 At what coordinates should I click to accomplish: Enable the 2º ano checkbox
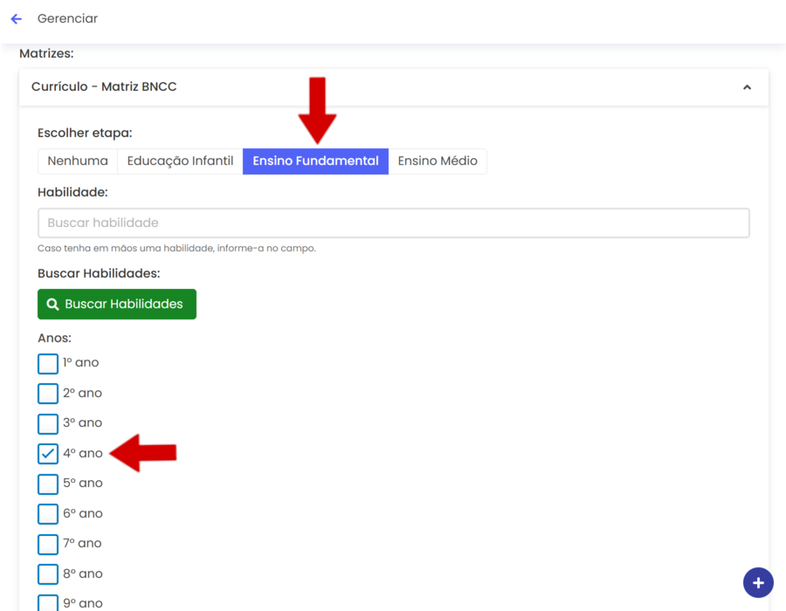coord(48,393)
